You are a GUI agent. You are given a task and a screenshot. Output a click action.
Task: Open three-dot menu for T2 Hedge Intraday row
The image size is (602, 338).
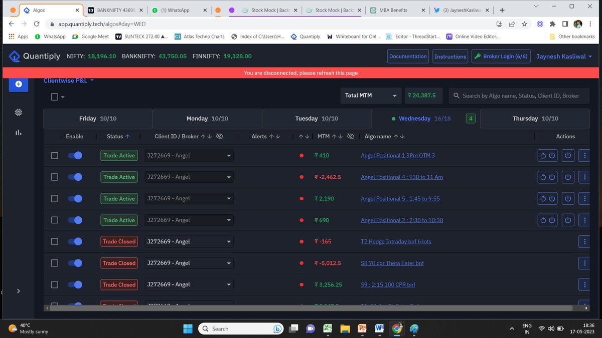584,241
